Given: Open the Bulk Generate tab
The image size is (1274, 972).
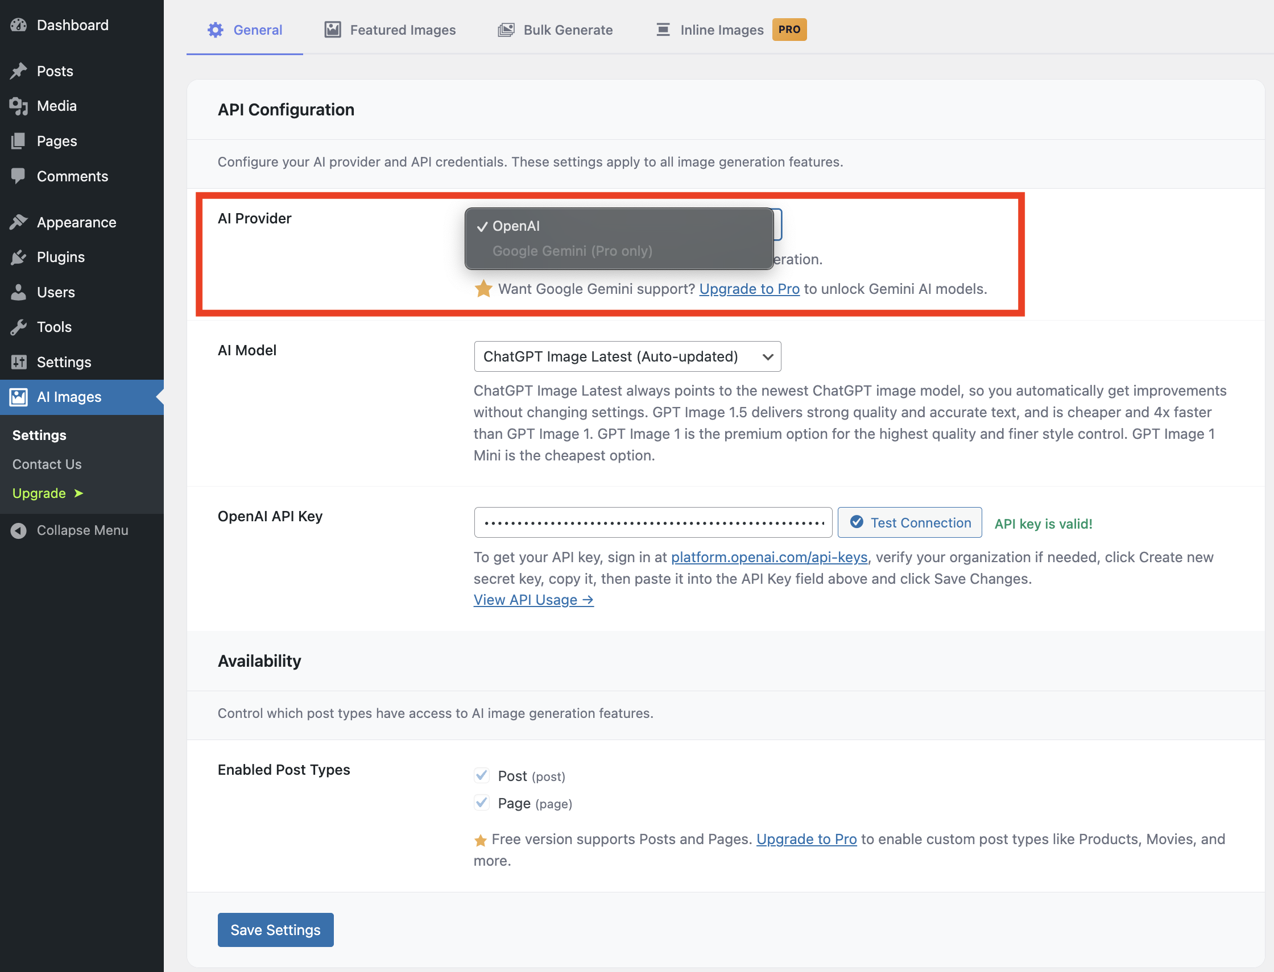Looking at the screenshot, I should point(555,30).
